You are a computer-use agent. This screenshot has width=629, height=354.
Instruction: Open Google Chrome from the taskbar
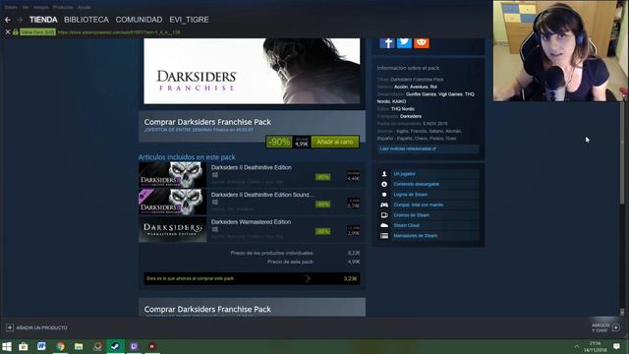click(x=60, y=346)
